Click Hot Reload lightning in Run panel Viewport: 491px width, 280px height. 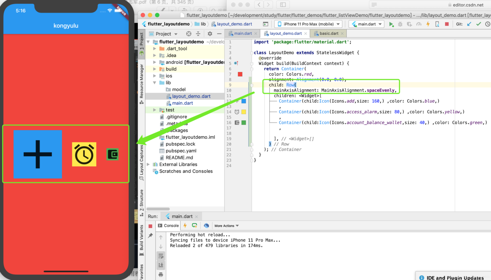tap(185, 226)
